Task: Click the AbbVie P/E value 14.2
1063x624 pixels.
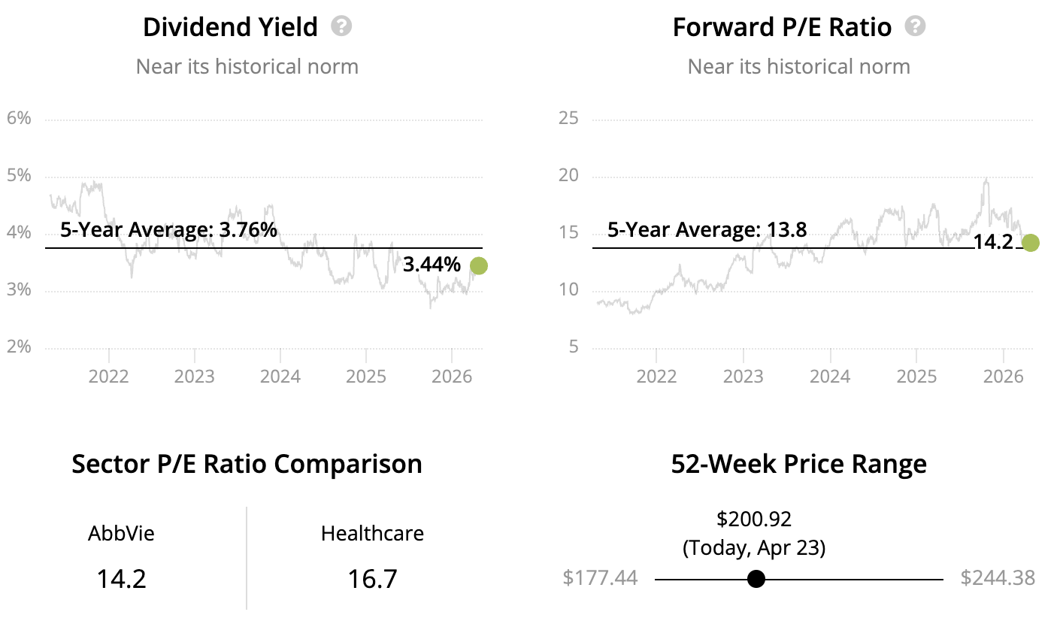Action: click(x=121, y=579)
